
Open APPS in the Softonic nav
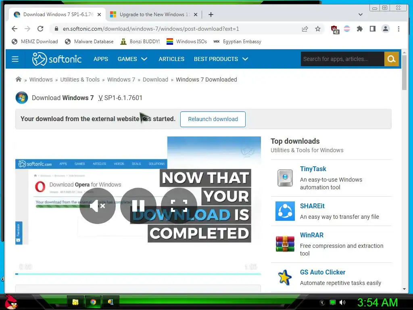[100, 59]
